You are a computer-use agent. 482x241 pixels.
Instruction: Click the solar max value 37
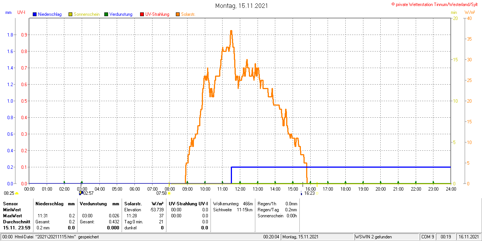pyautogui.click(x=161, y=216)
